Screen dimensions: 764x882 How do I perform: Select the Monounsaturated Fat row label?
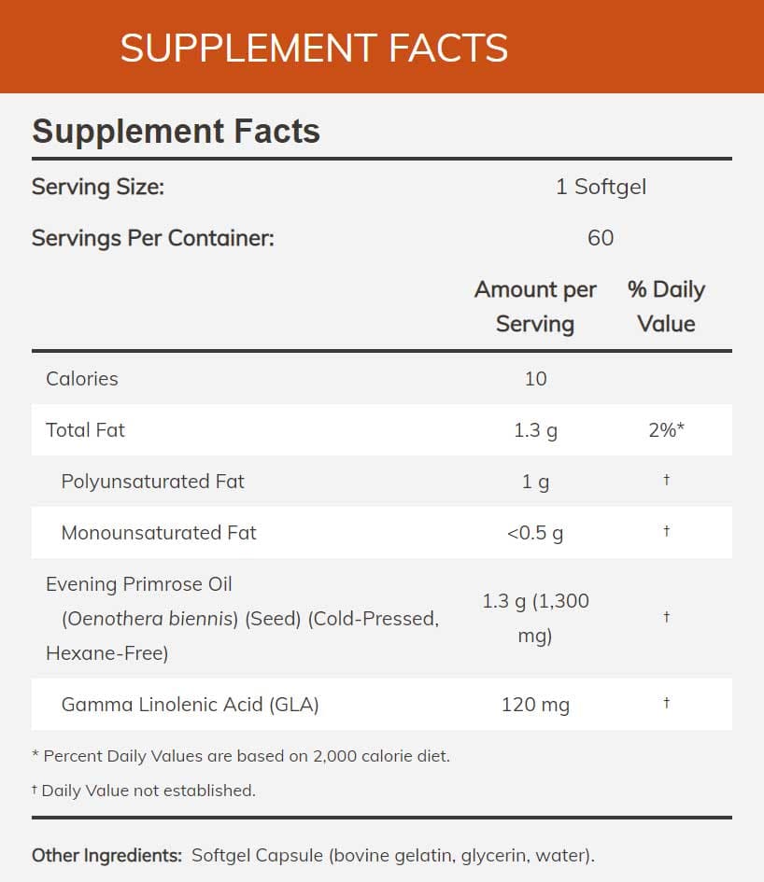(x=159, y=533)
